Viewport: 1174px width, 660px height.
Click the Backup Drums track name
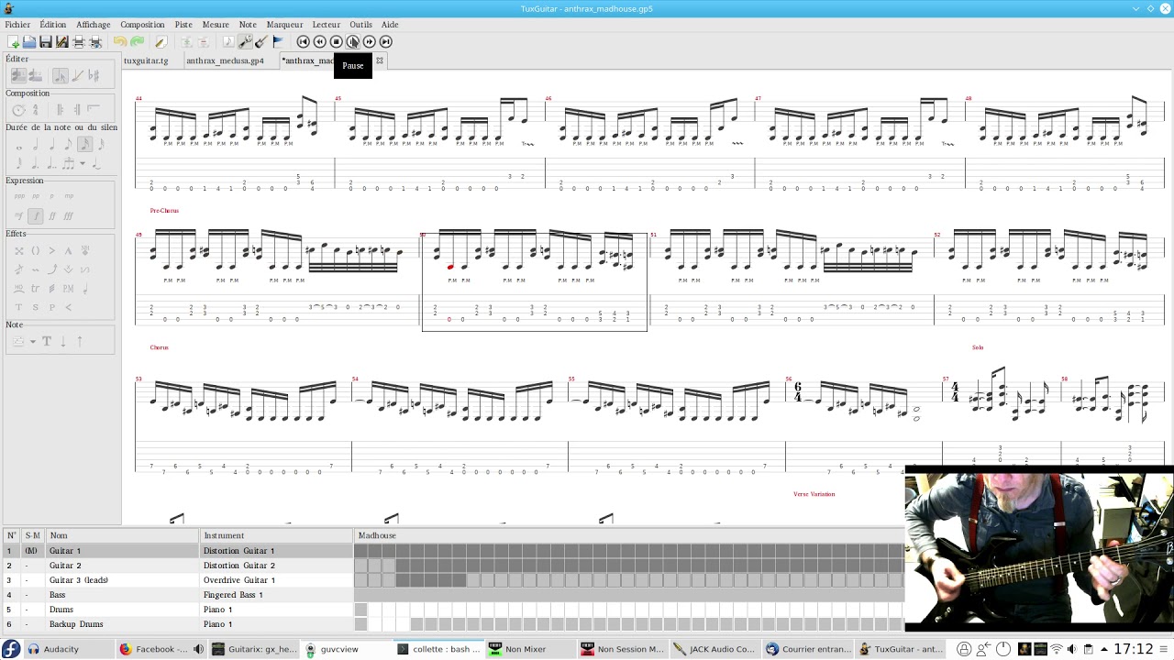tap(76, 624)
